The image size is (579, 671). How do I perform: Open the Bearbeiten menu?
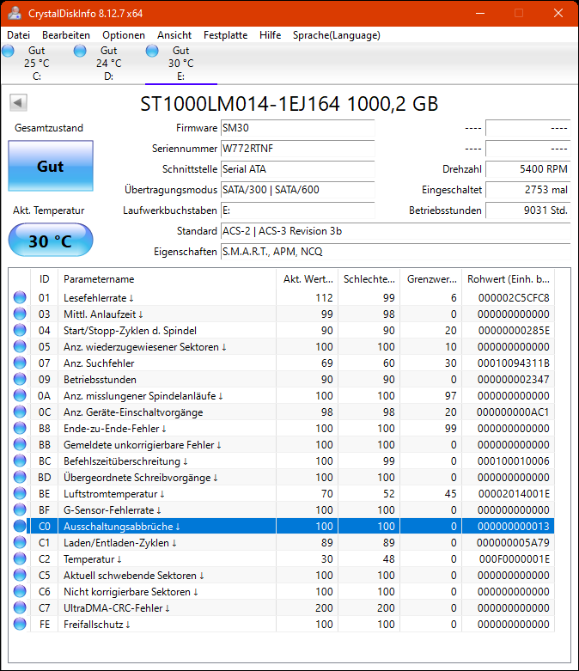[x=66, y=35]
